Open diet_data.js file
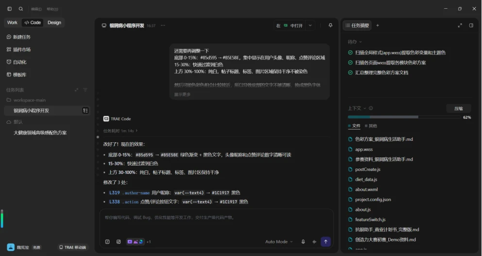Image resolution: width=482 pixels, height=256 pixels. (x=363, y=179)
